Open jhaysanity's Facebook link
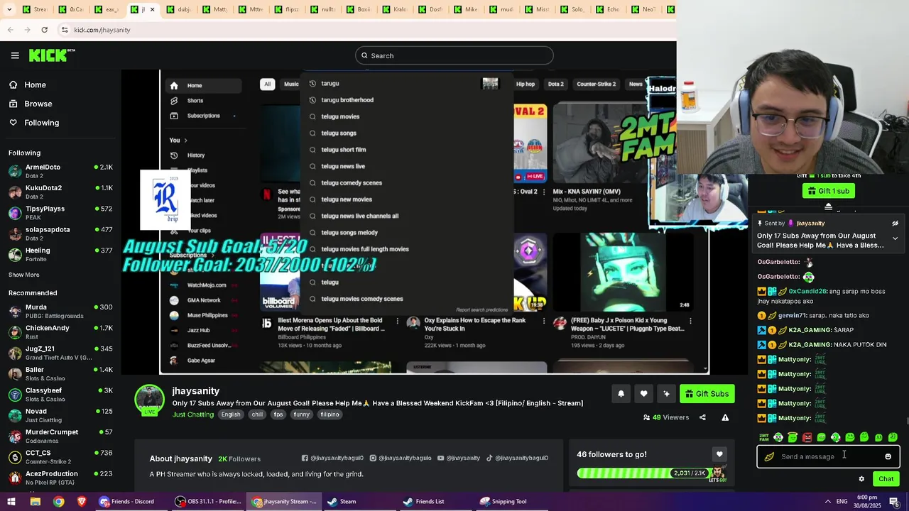The height and width of the screenshot is (511, 909). click(x=332, y=458)
